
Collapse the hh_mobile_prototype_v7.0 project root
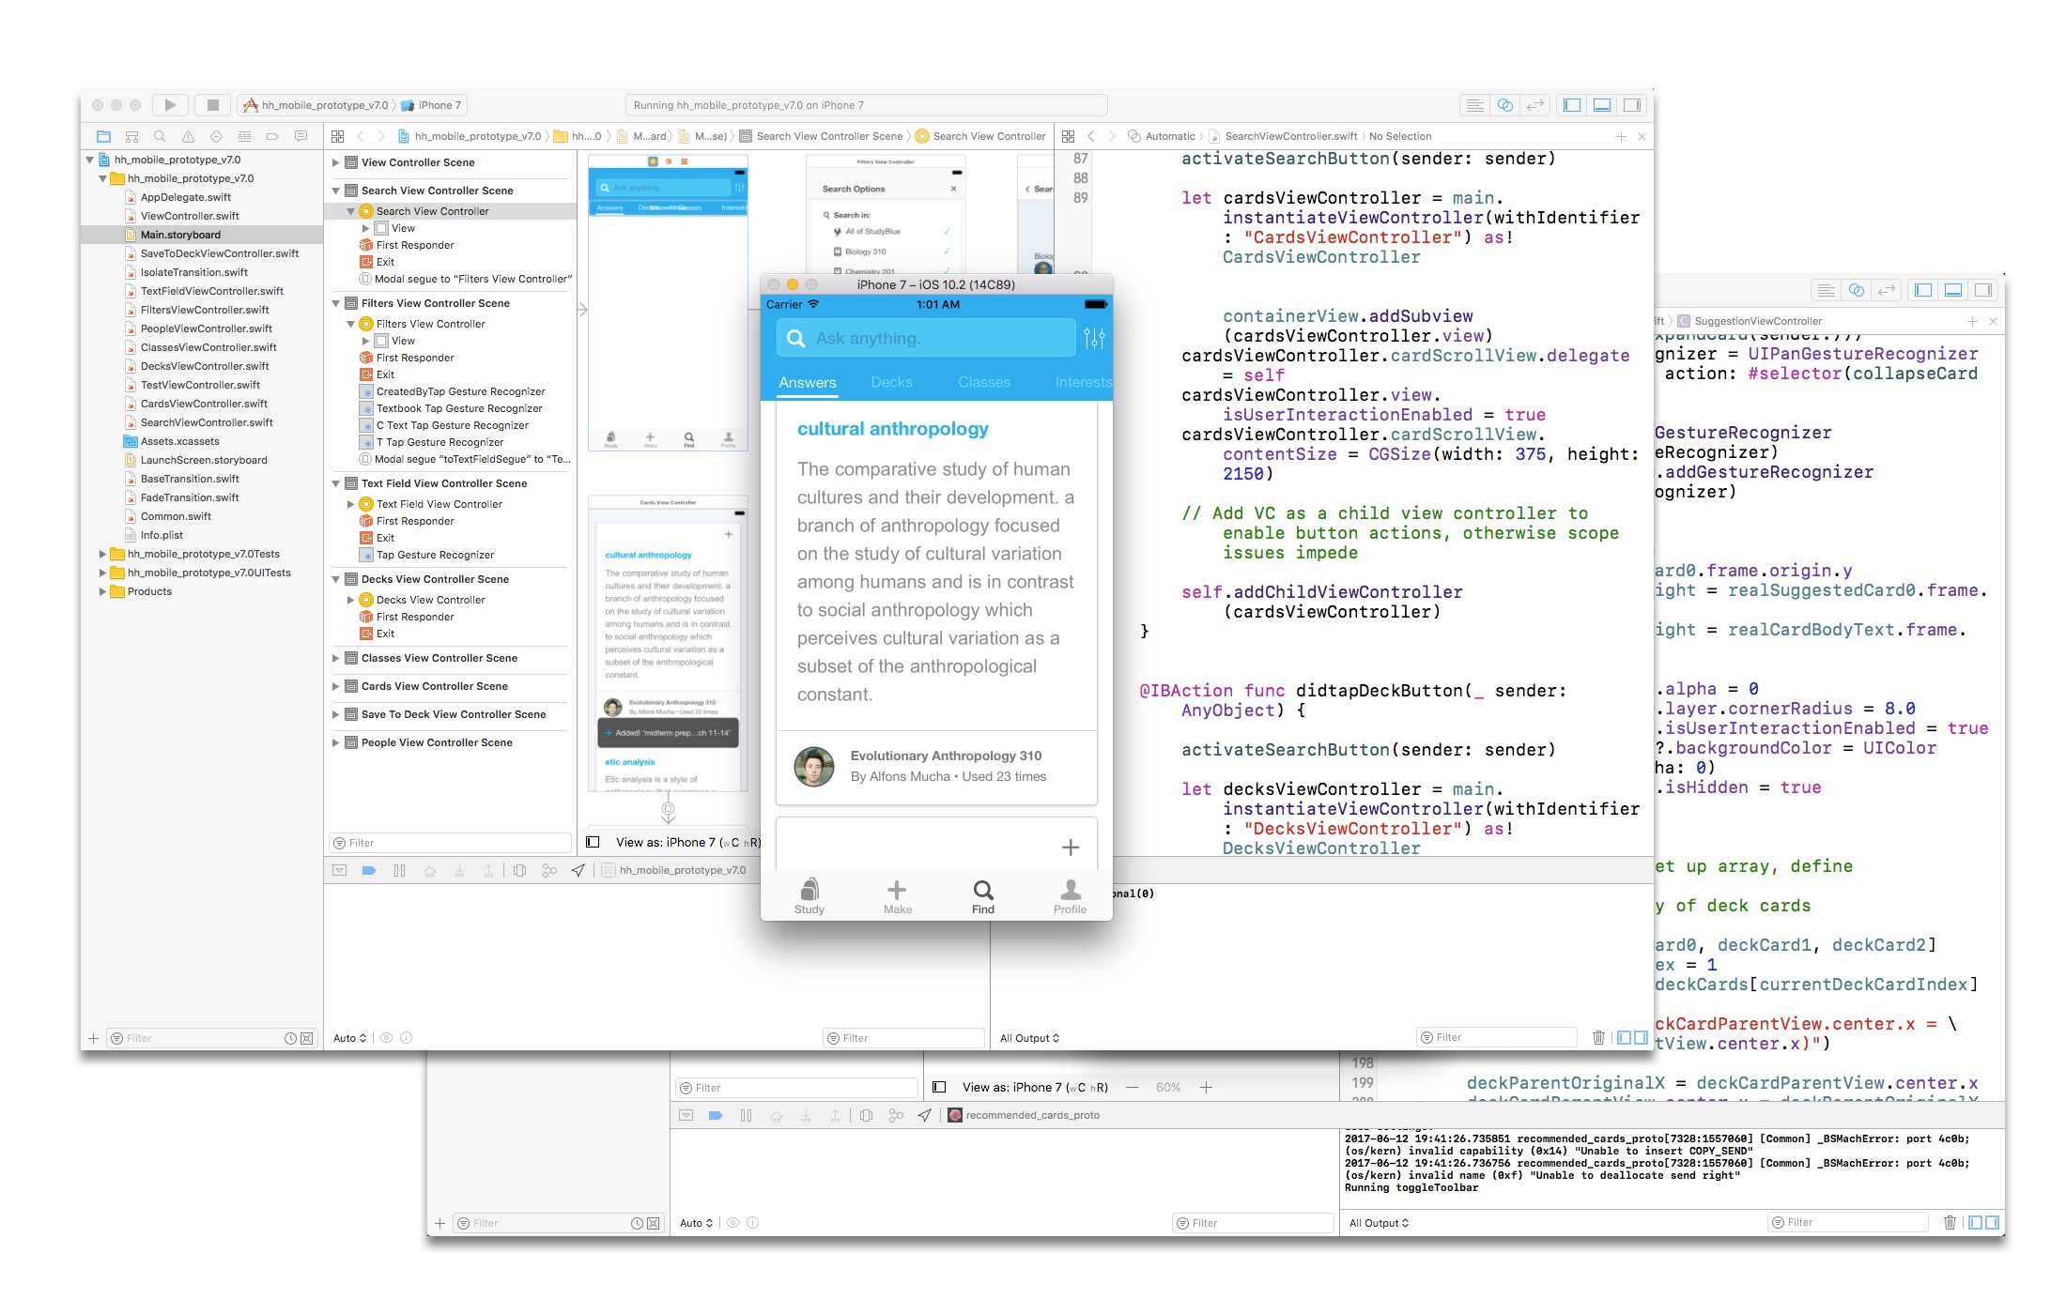pos(90,160)
